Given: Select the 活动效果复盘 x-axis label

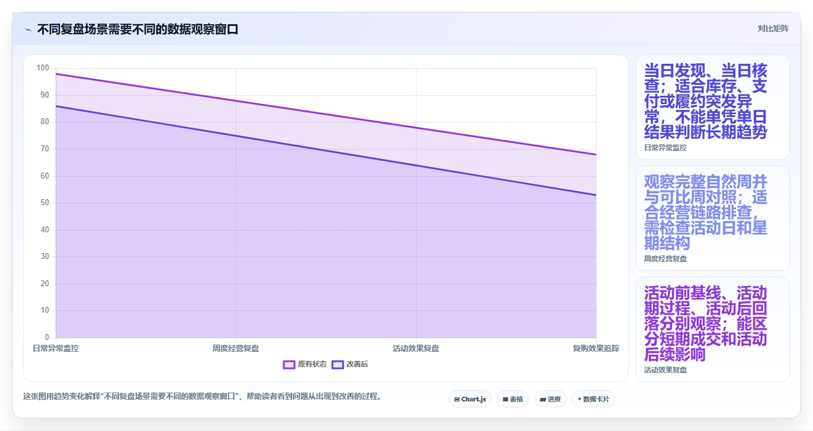Looking at the screenshot, I should pyautogui.click(x=416, y=348).
